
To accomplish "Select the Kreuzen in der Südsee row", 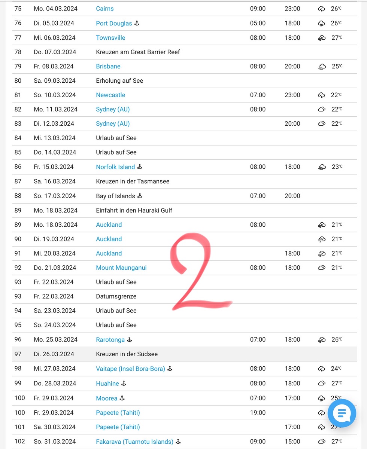I will (x=126, y=354).
